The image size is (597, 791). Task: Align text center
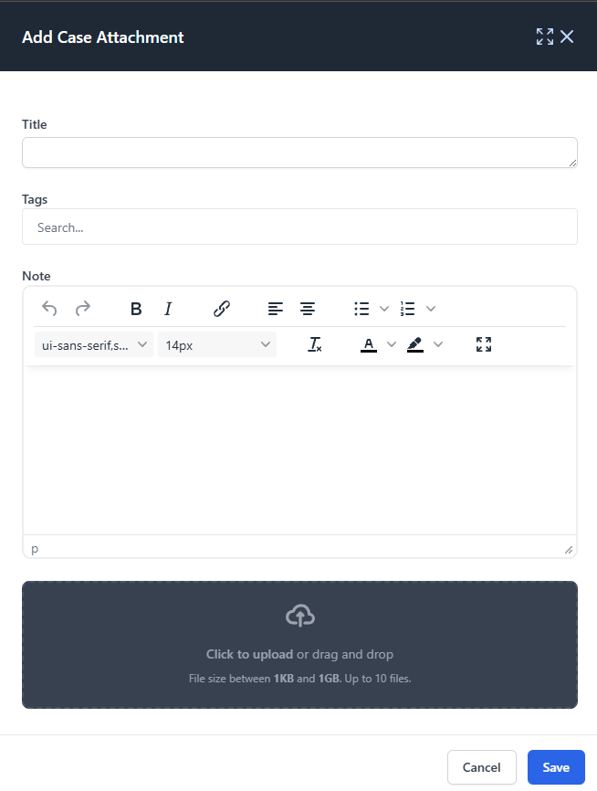pyautogui.click(x=308, y=308)
